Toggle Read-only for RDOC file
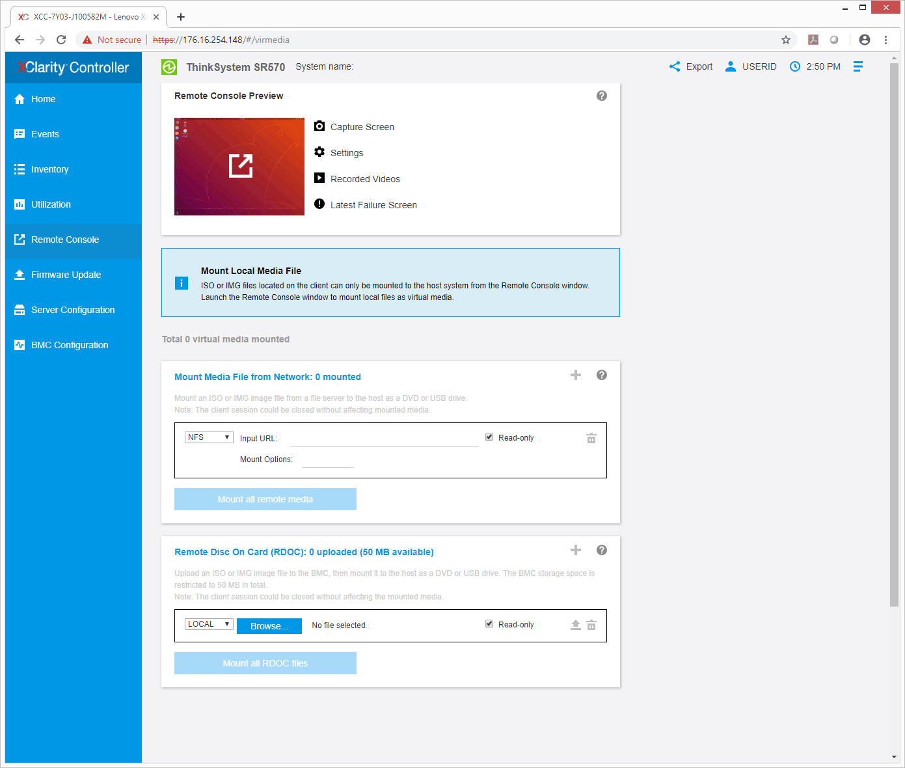 click(489, 624)
